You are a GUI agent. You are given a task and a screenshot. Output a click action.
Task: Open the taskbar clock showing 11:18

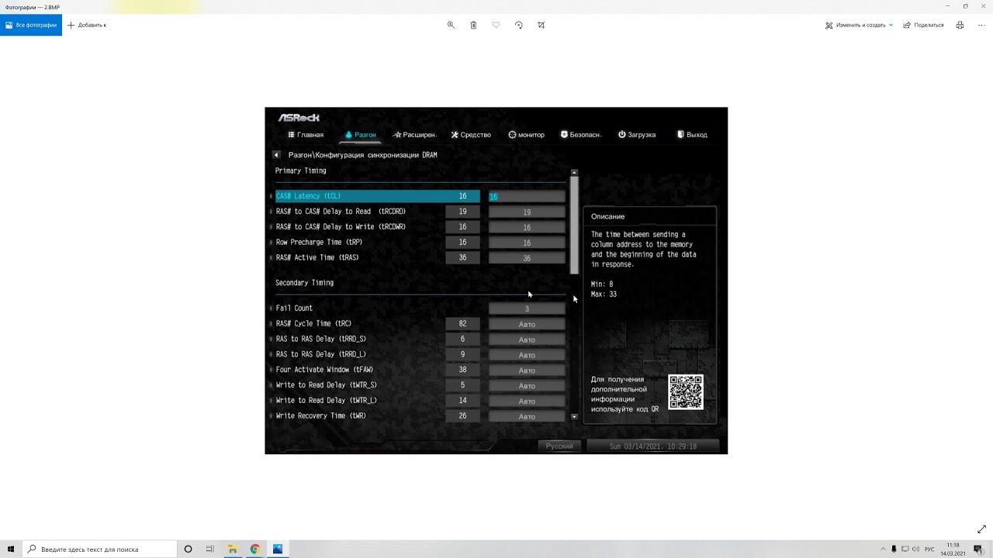click(953, 549)
